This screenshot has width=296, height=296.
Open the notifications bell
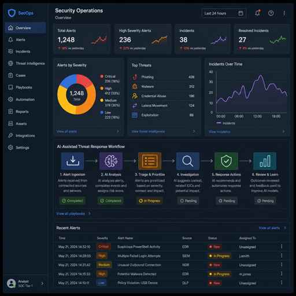tap(257, 13)
